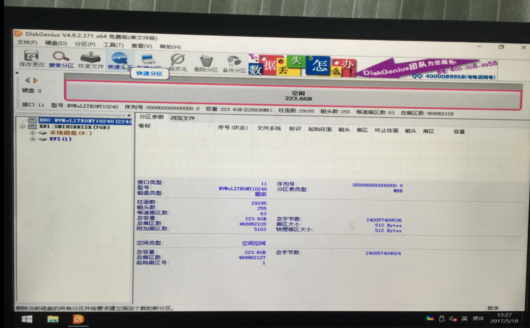The height and width of the screenshot is (328, 530).
Task: Open the 工具(T) menu
Action: click(x=113, y=45)
